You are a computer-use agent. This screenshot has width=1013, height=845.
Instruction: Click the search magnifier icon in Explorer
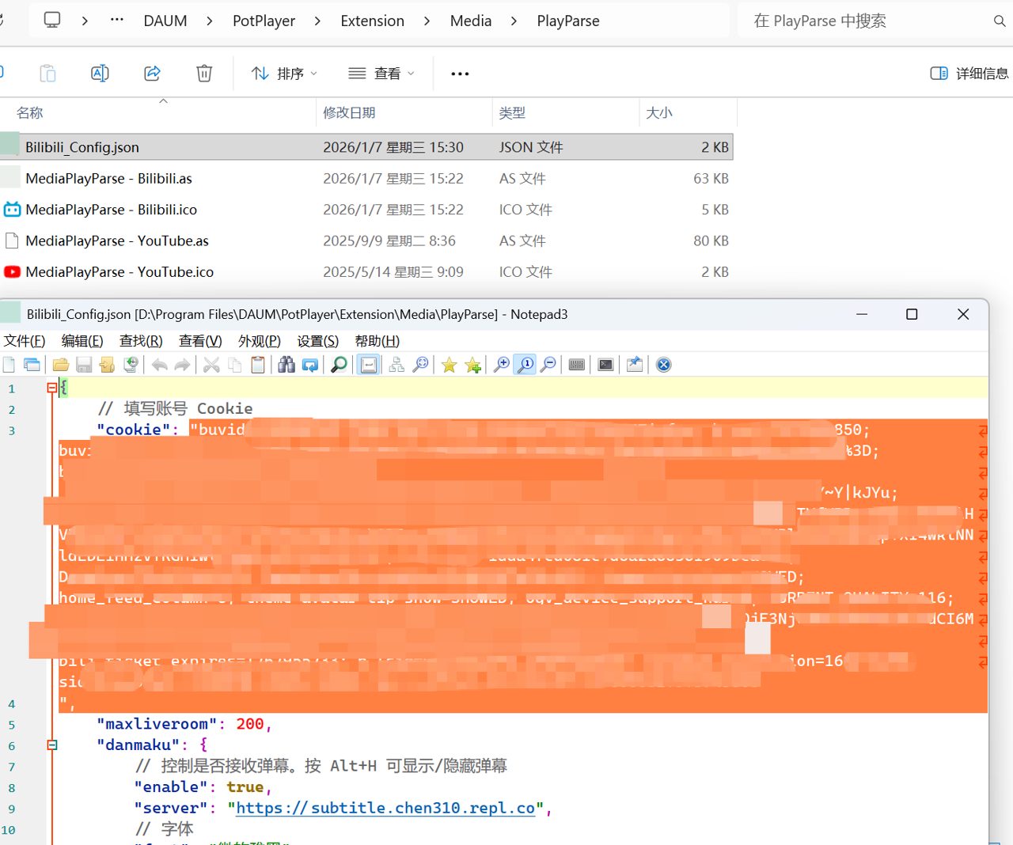pyautogui.click(x=1000, y=21)
